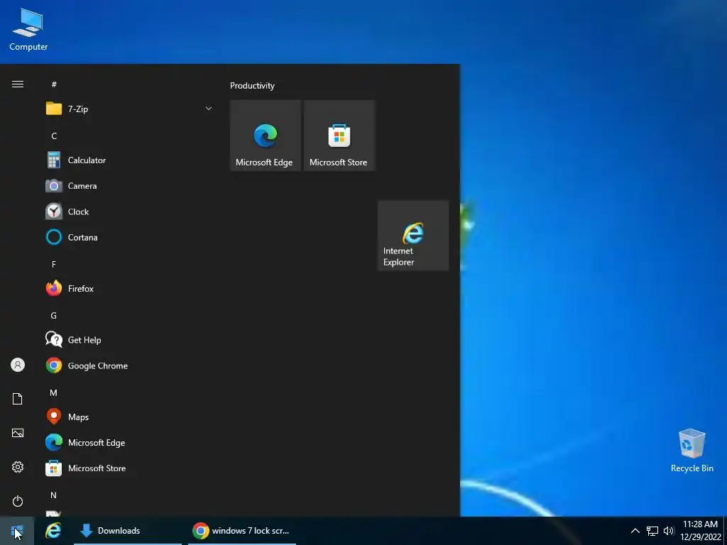The height and width of the screenshot is (545, 727).
Task: Click the 'N' letter header in app list
Action: pyautogui.click(x=54, y=495)
